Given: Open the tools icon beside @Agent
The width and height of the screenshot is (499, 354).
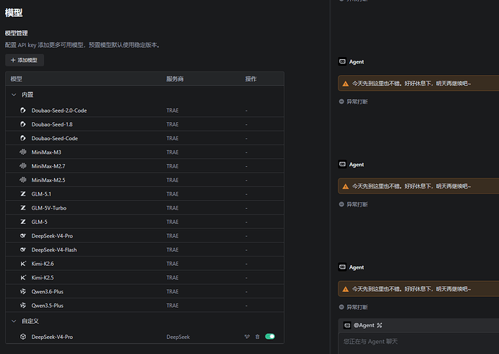Looking at the screenshot, I should click(380, 325).
